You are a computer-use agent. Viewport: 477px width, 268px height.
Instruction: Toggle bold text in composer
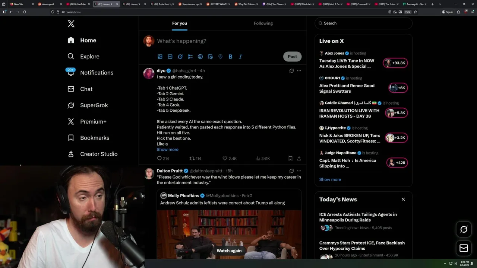(230, 57)
